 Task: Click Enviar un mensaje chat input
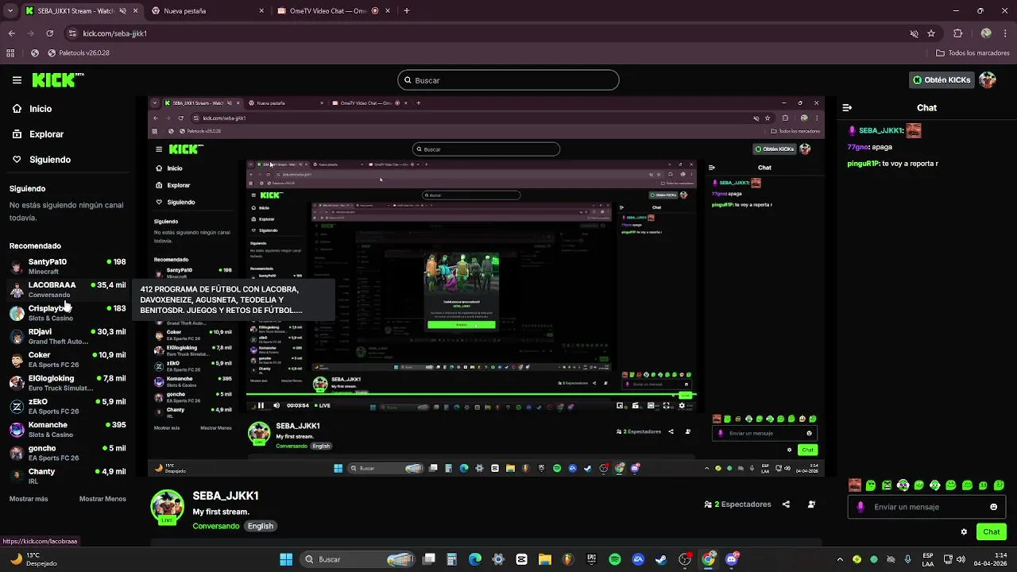coord(927,507)
